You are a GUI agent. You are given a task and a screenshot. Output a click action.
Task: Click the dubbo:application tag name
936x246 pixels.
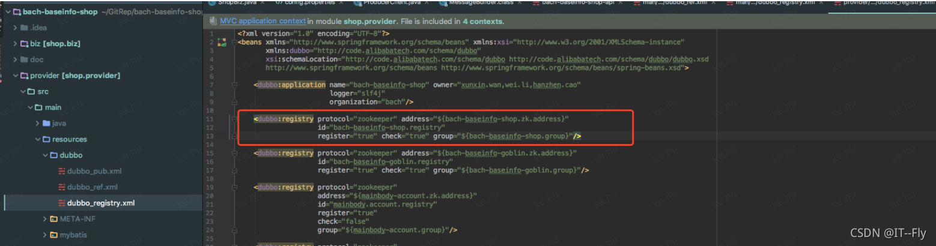point(292,85)
